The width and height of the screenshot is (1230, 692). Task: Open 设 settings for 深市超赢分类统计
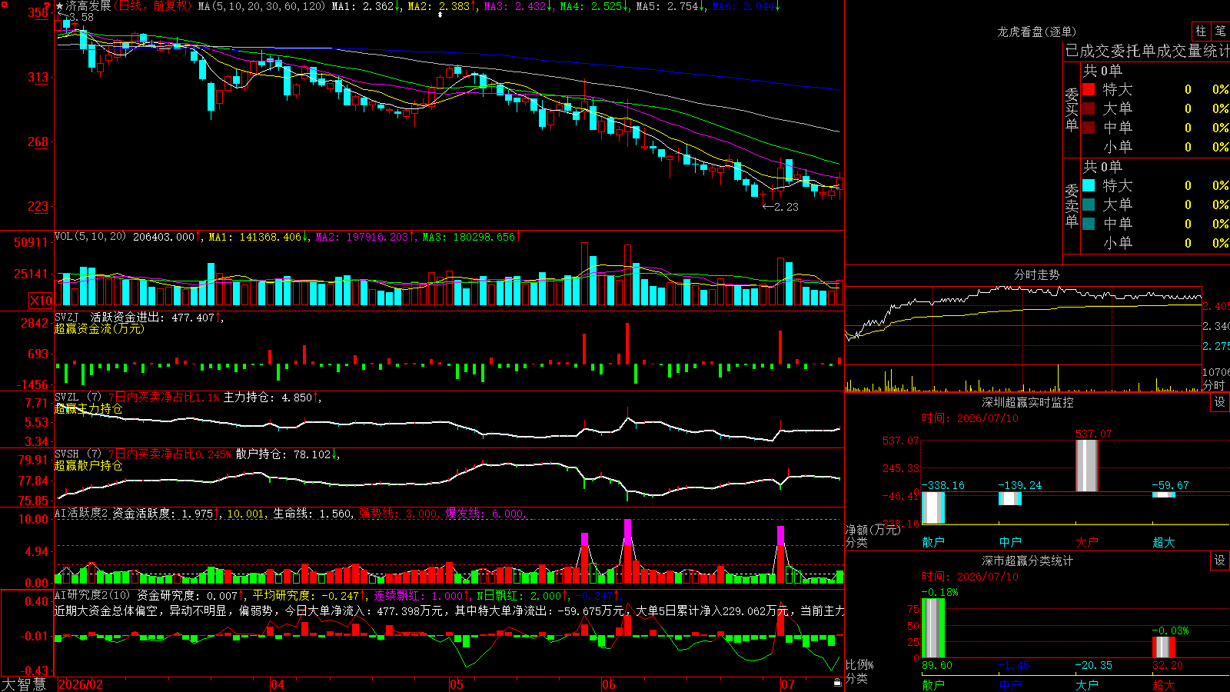click(1220, 561)
